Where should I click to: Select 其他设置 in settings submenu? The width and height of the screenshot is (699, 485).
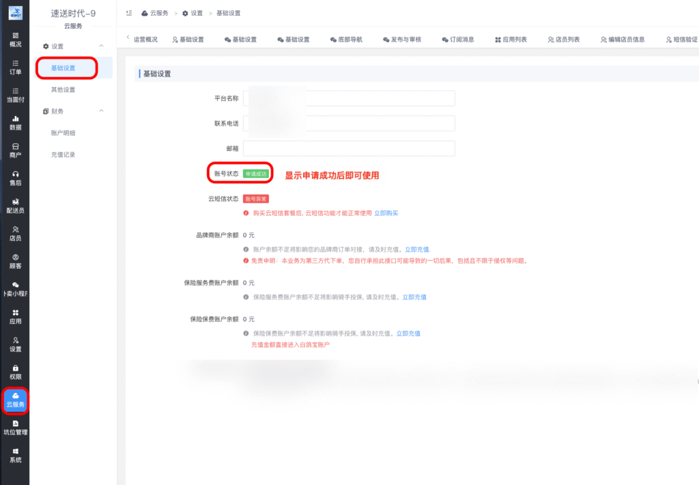[63, 89]
